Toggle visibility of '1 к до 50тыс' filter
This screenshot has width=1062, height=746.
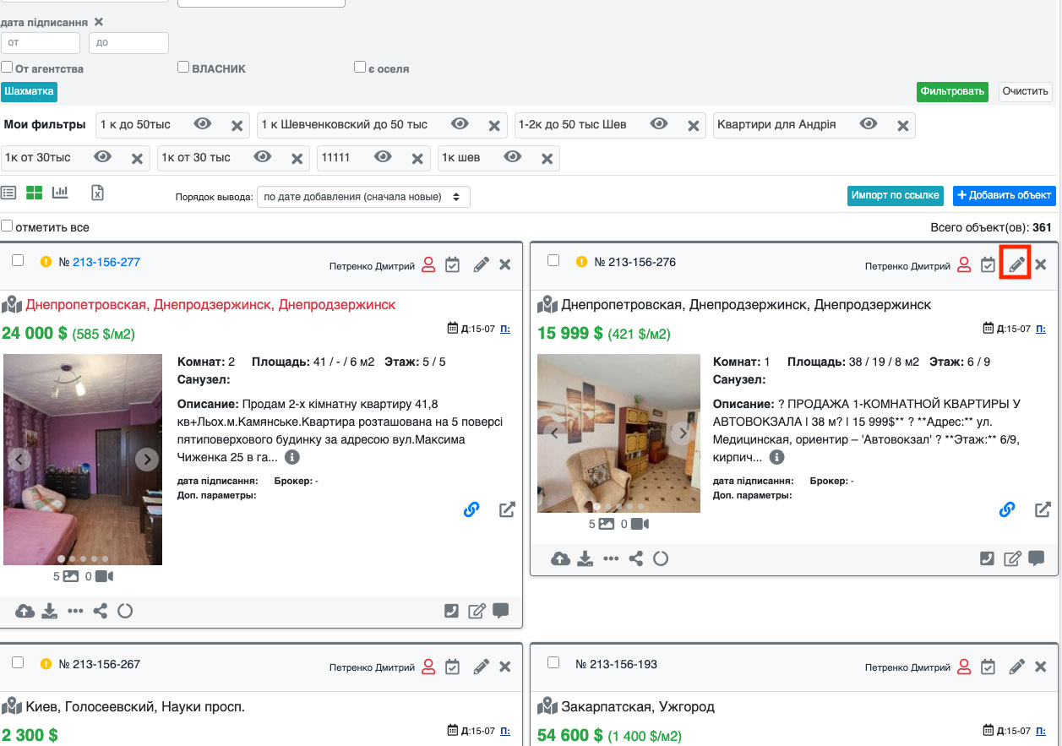[202, 124]
